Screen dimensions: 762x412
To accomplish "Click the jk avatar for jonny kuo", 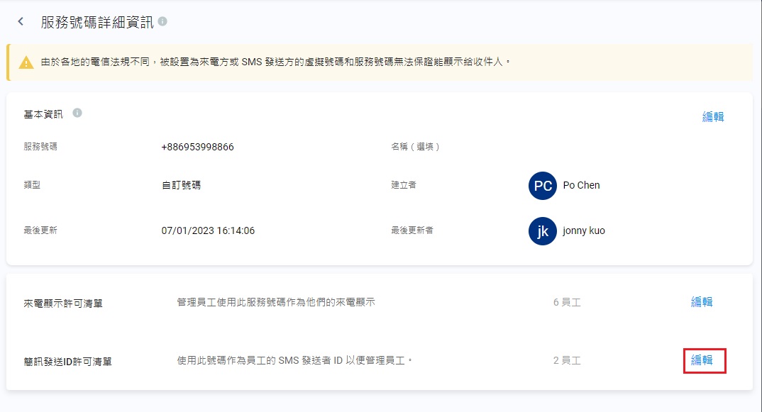I will (543, 231).
